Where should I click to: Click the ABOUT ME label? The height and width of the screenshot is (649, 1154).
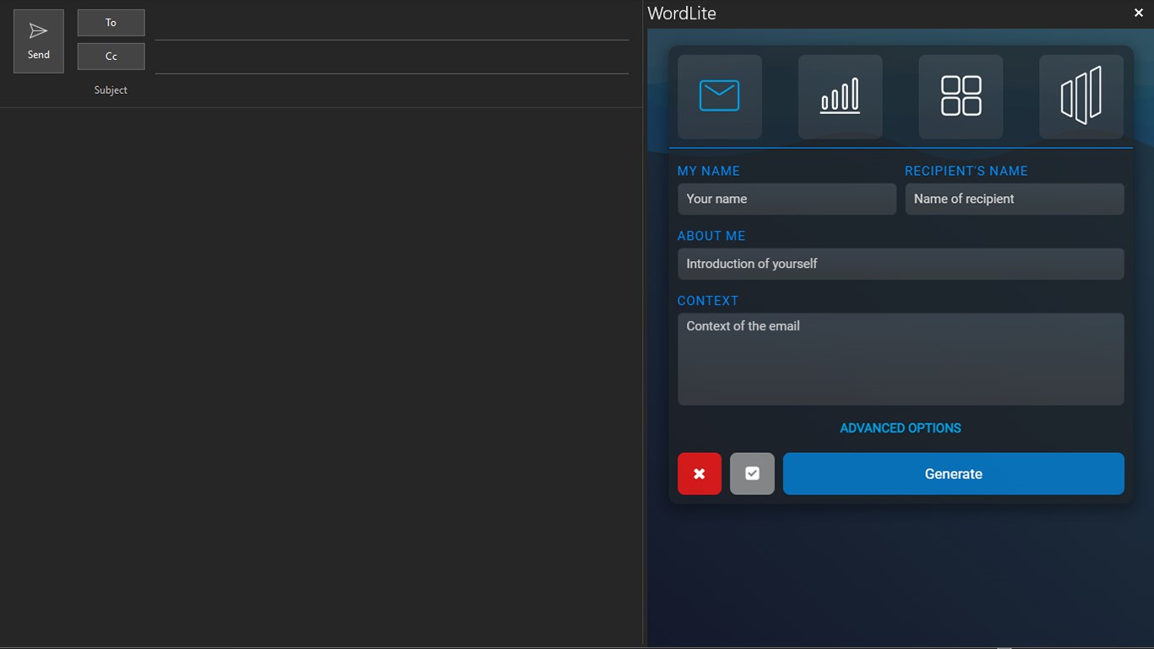click(711, 236)
